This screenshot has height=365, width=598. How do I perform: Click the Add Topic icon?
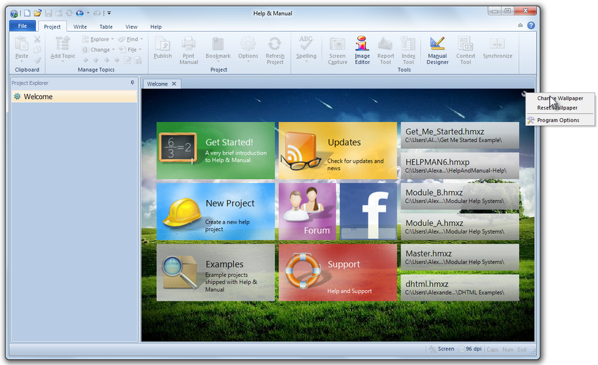pos(62,43)
